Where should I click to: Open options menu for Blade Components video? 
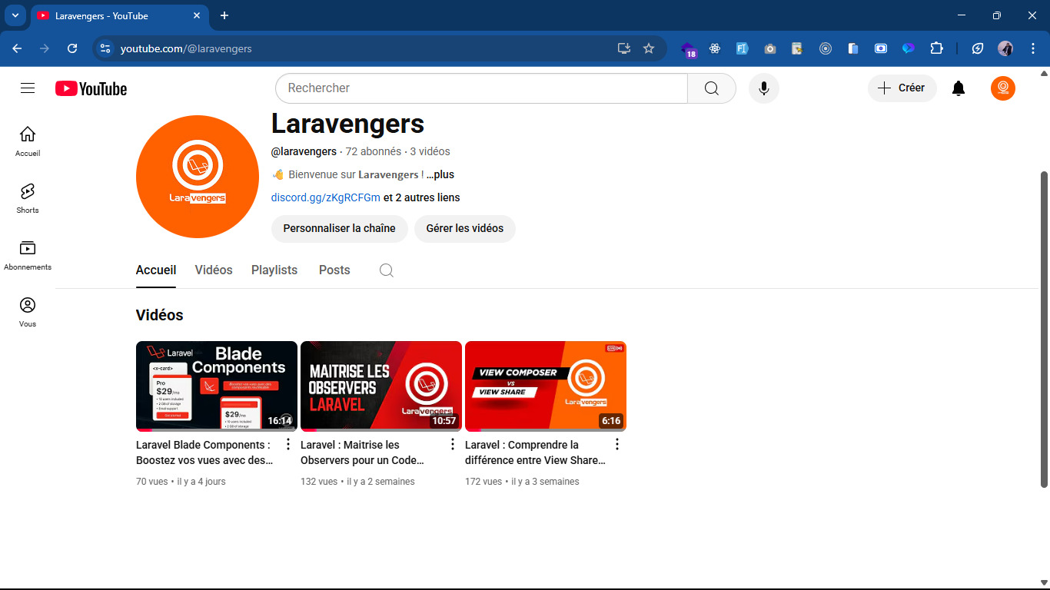click(288, 444)
